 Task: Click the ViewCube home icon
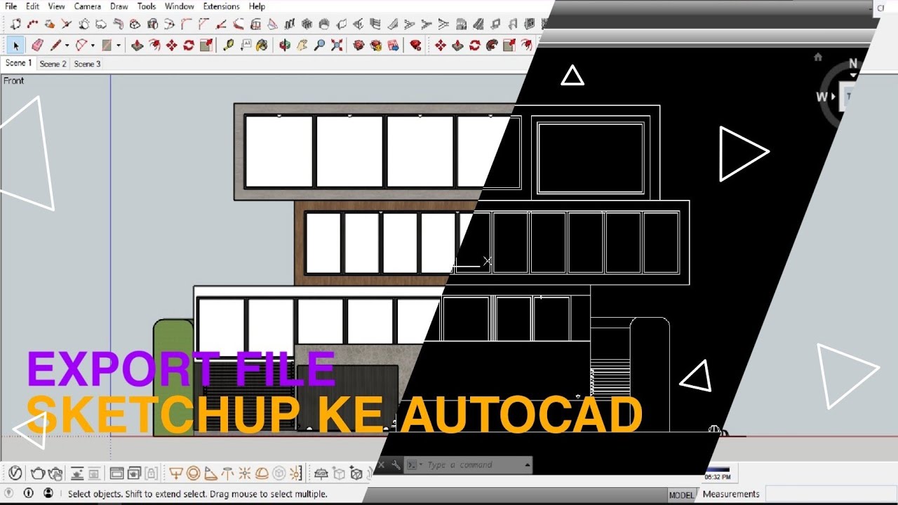click(x=818, y=57)
